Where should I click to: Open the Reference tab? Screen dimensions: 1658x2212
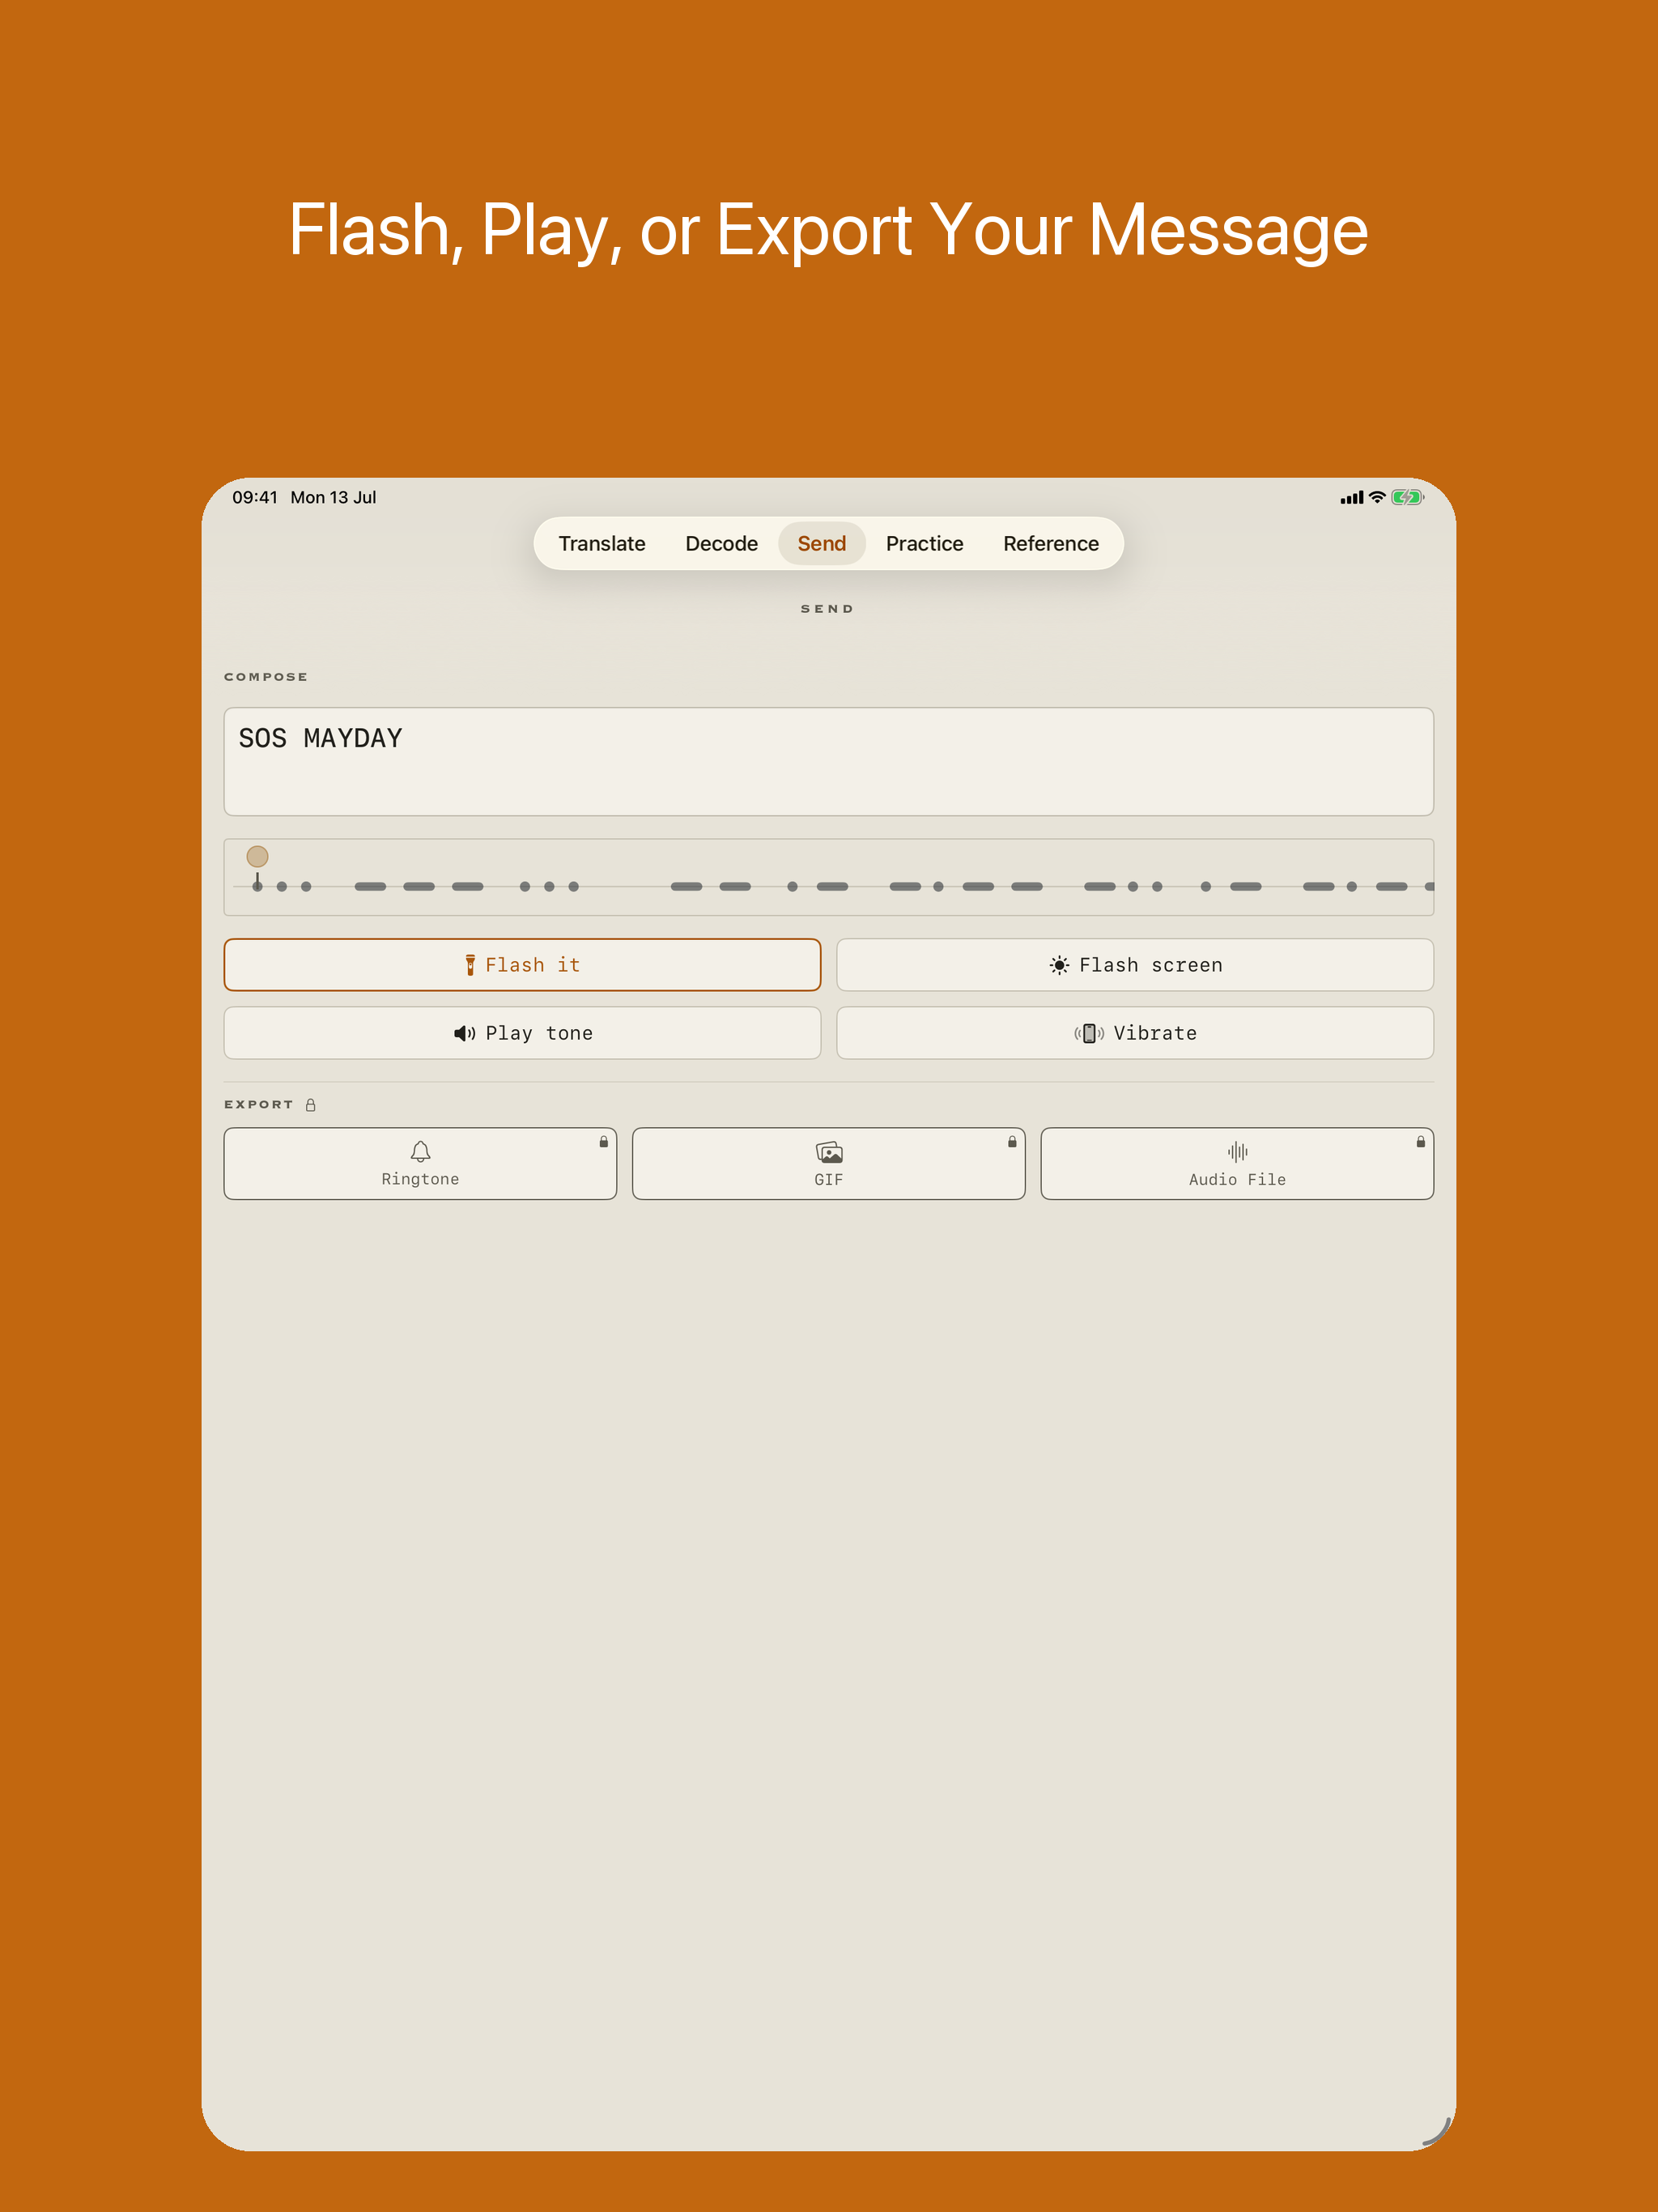click(1050, 543)
